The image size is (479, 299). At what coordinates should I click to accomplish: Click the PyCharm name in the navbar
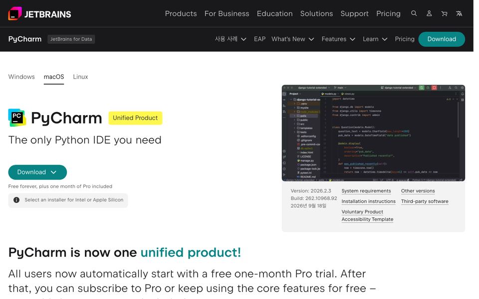[x=25, y=39]
